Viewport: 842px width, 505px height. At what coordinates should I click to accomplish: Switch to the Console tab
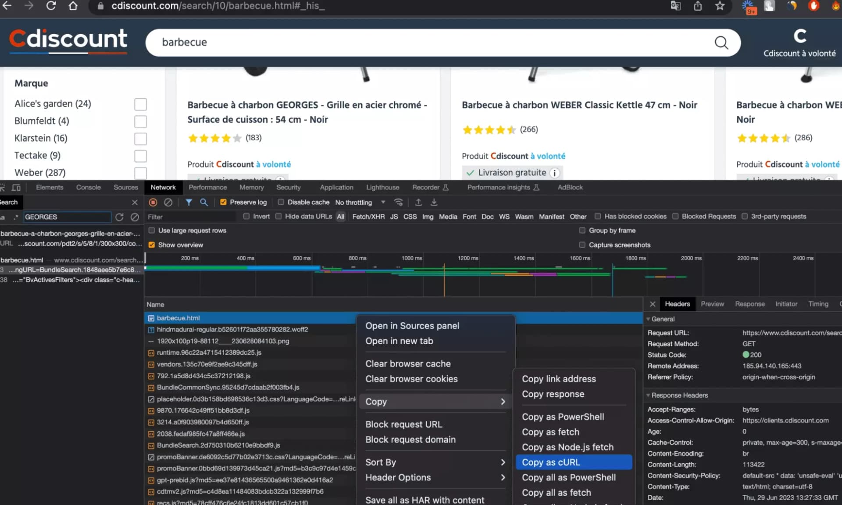(88, 187)
